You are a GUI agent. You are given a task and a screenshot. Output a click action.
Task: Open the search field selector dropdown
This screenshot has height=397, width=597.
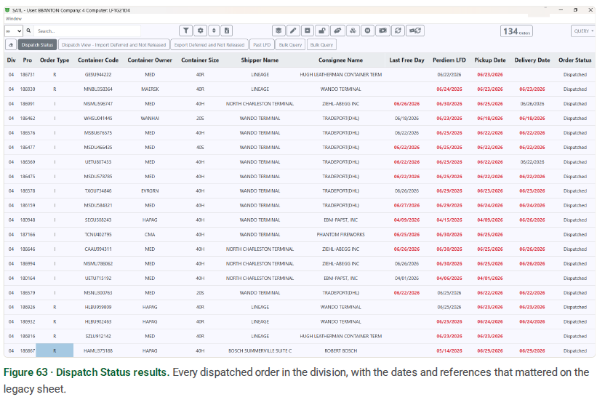[14, 31]
